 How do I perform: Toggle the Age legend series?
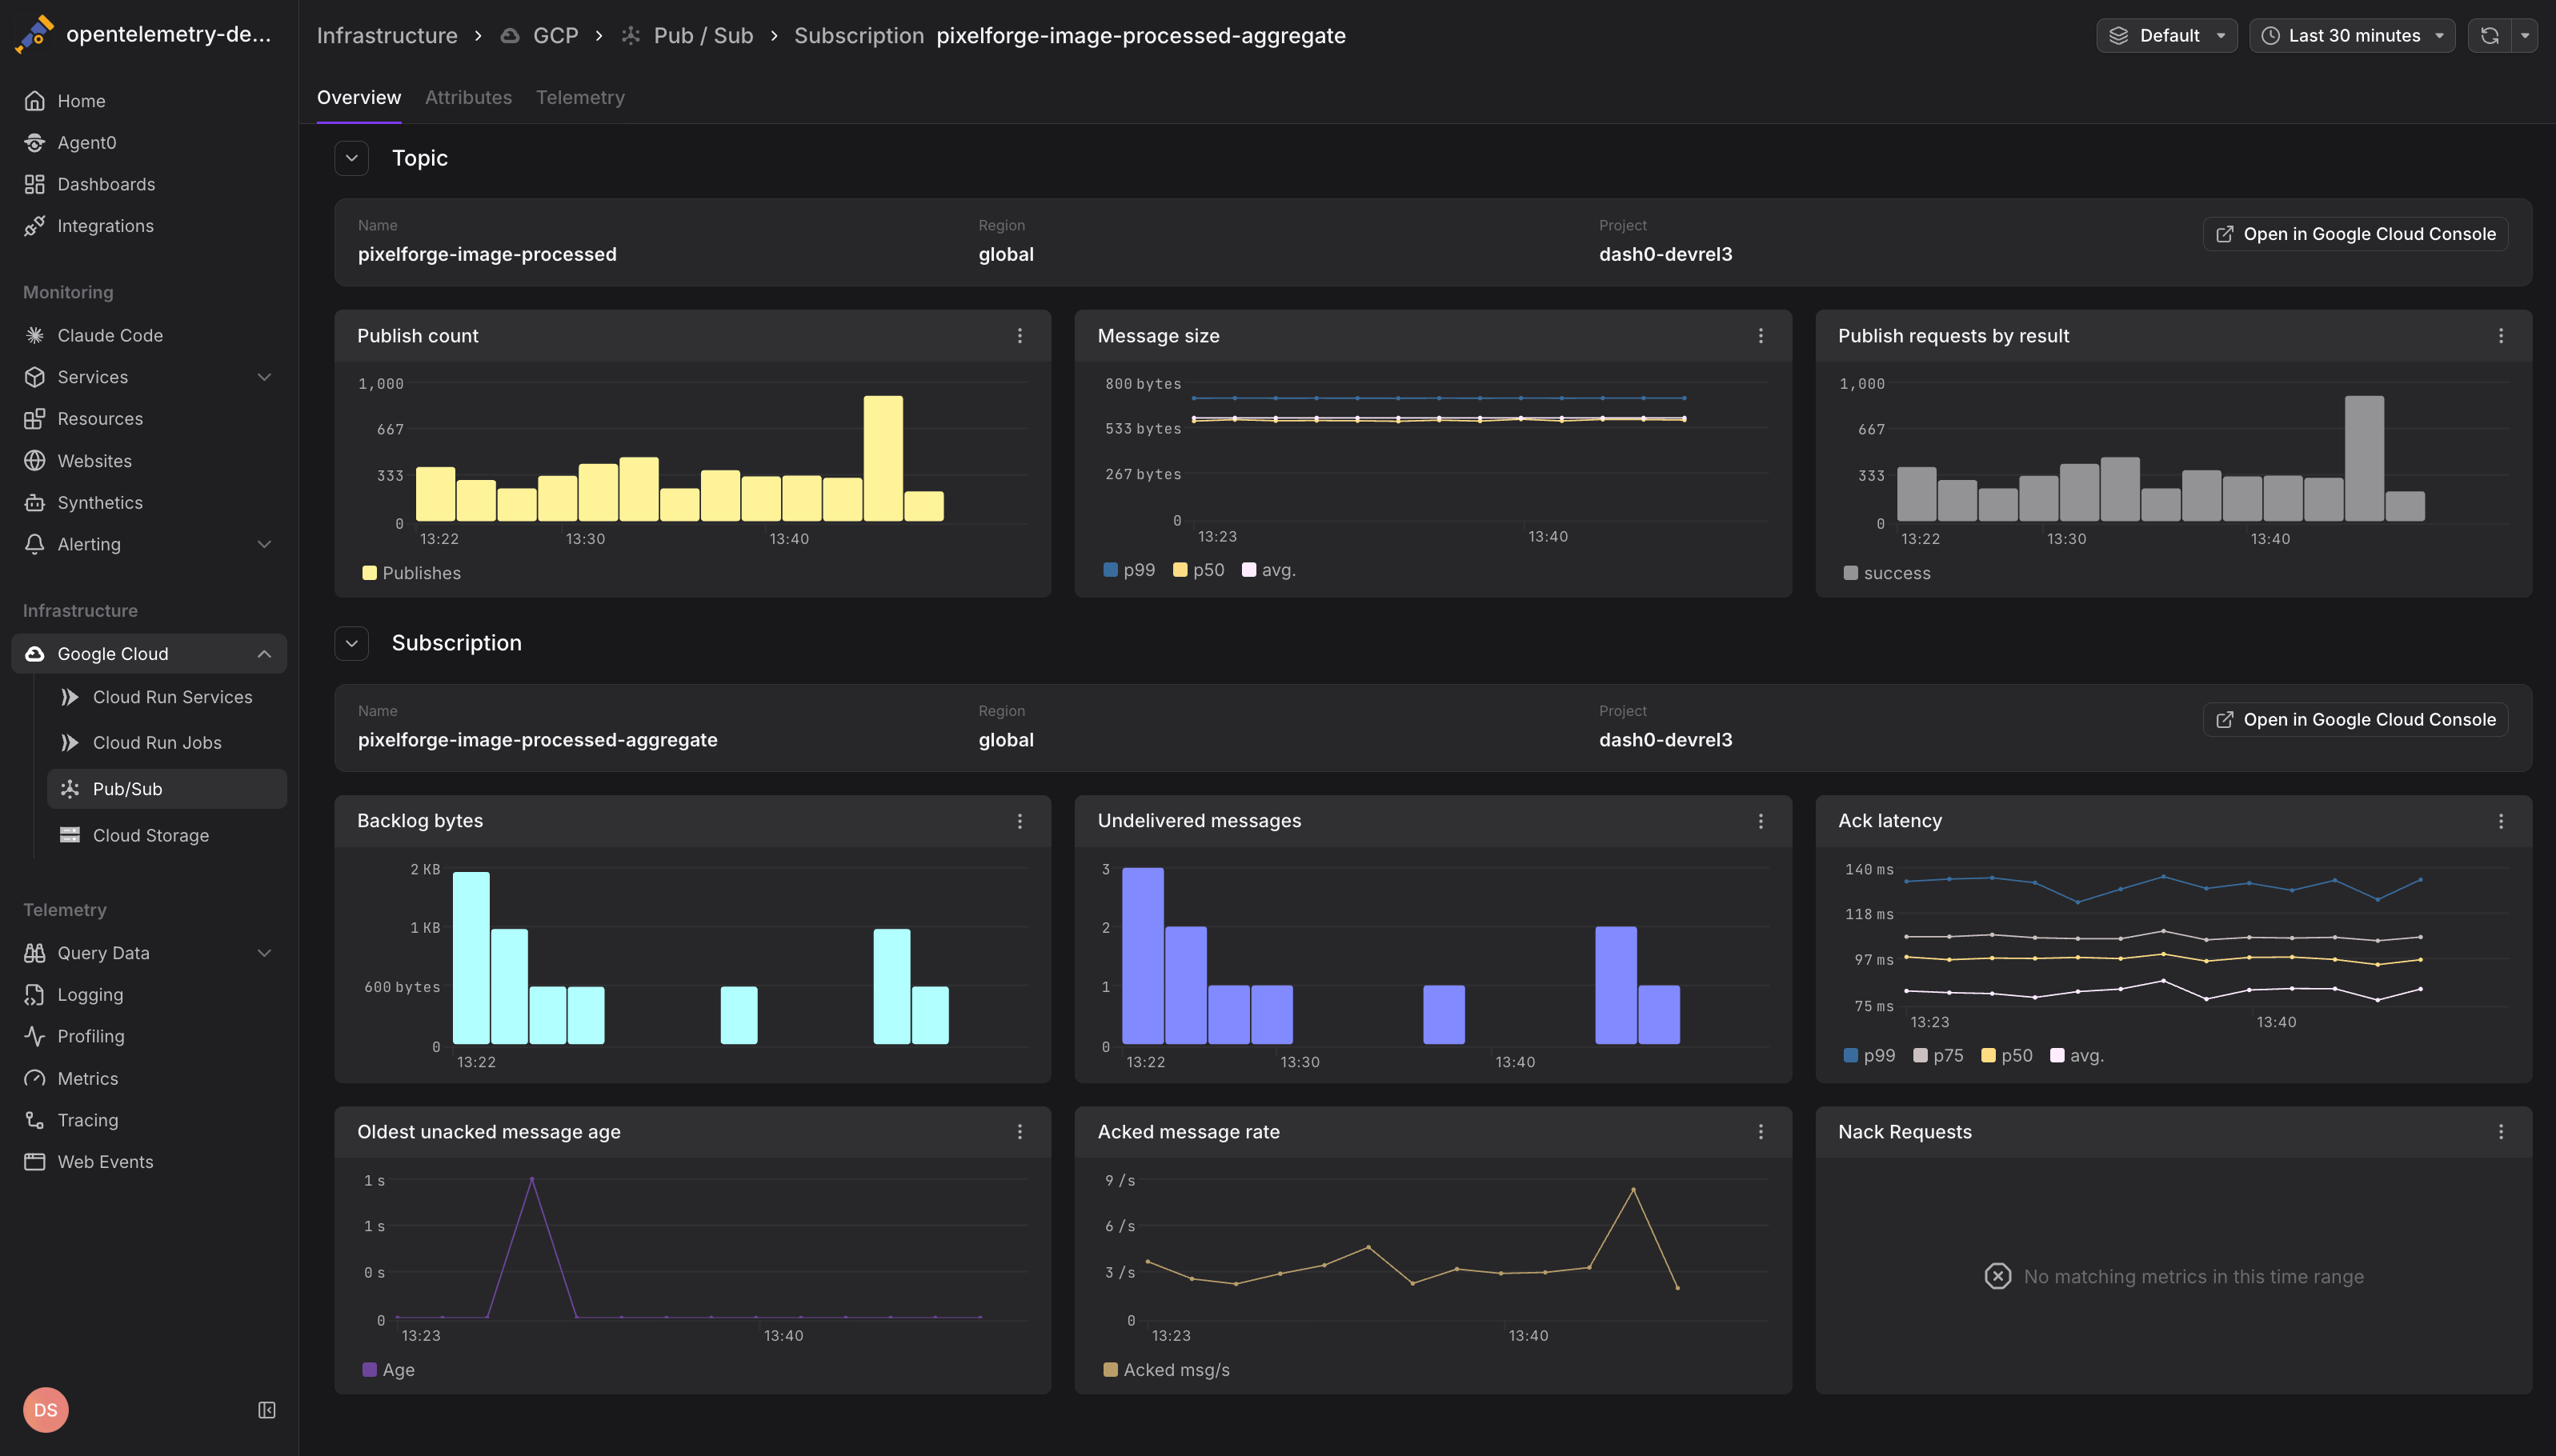pos(388,1370)
